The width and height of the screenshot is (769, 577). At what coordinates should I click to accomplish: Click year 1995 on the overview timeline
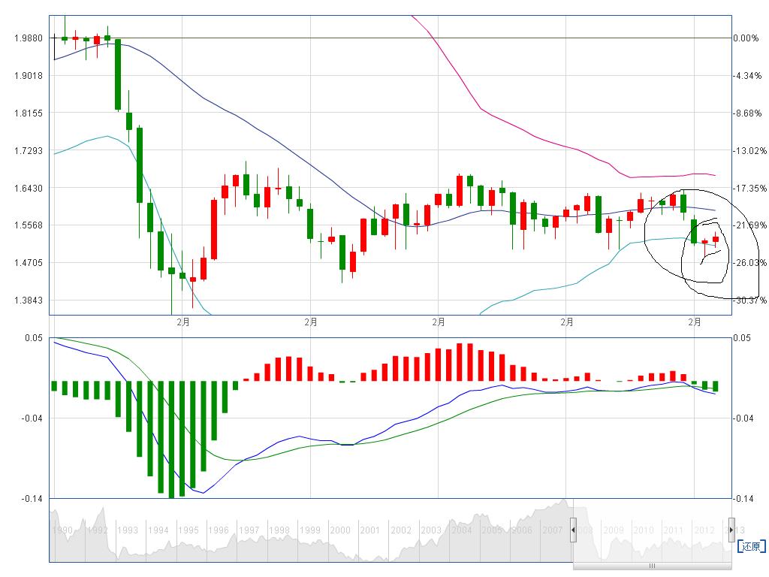click(188, 530)
